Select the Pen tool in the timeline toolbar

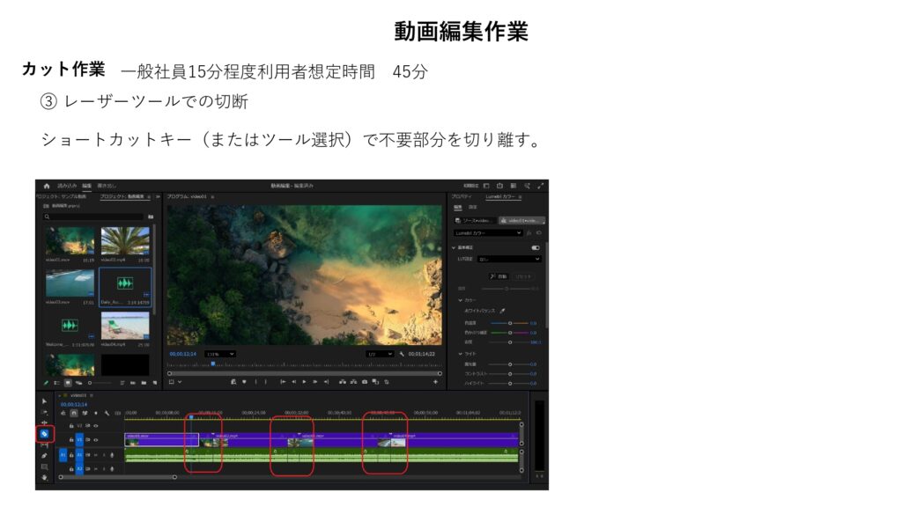coord(44,456)
